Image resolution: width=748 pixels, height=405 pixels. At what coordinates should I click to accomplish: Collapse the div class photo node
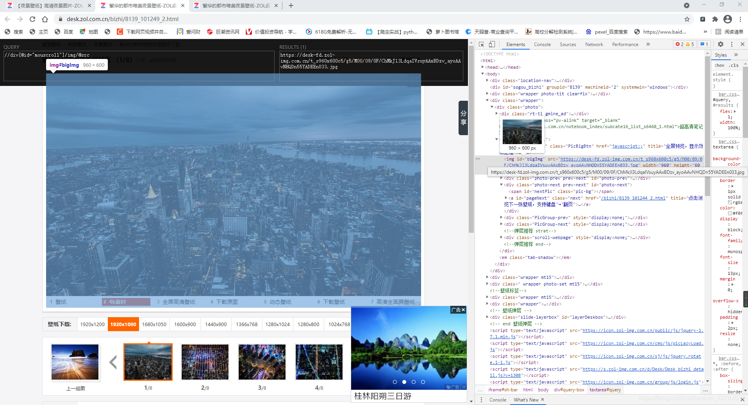coord(492,107)
